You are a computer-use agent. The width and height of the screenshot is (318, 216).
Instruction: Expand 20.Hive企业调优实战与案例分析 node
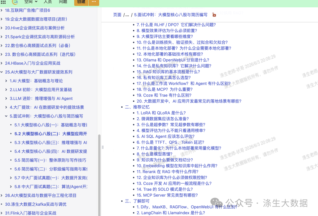click(2, 28)
